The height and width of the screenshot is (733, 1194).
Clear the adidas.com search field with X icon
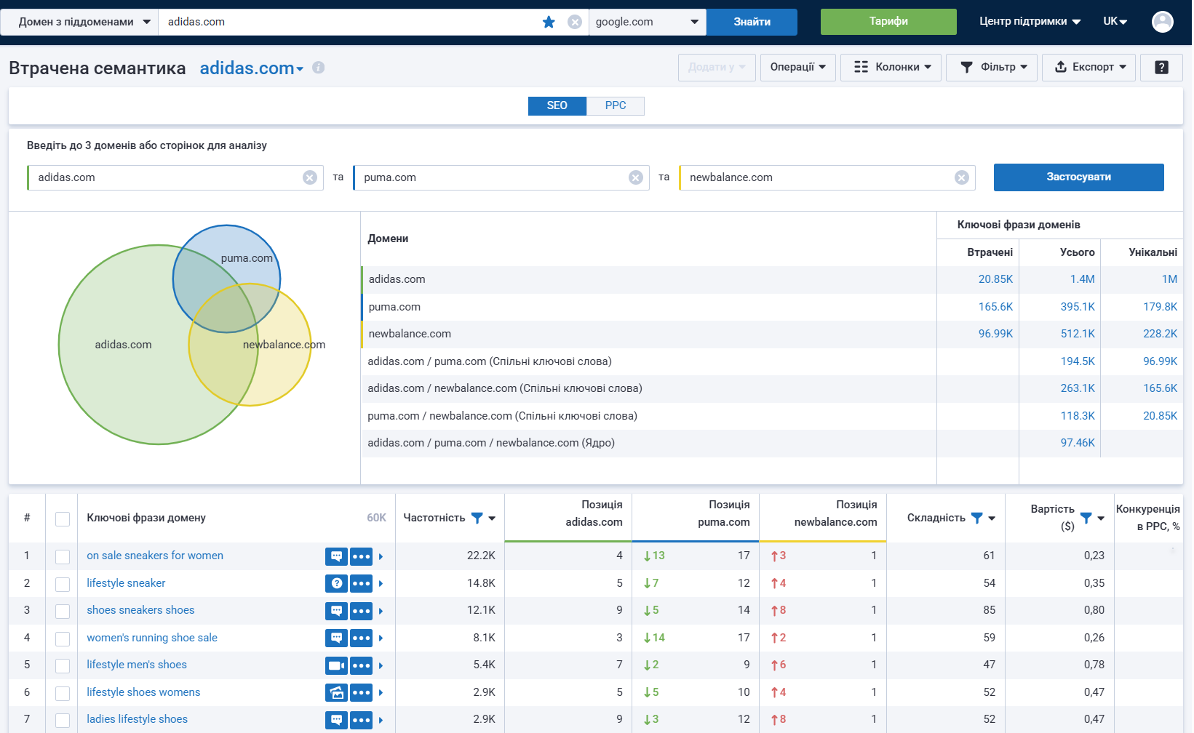pyautogui.click(x=575, y=22)
